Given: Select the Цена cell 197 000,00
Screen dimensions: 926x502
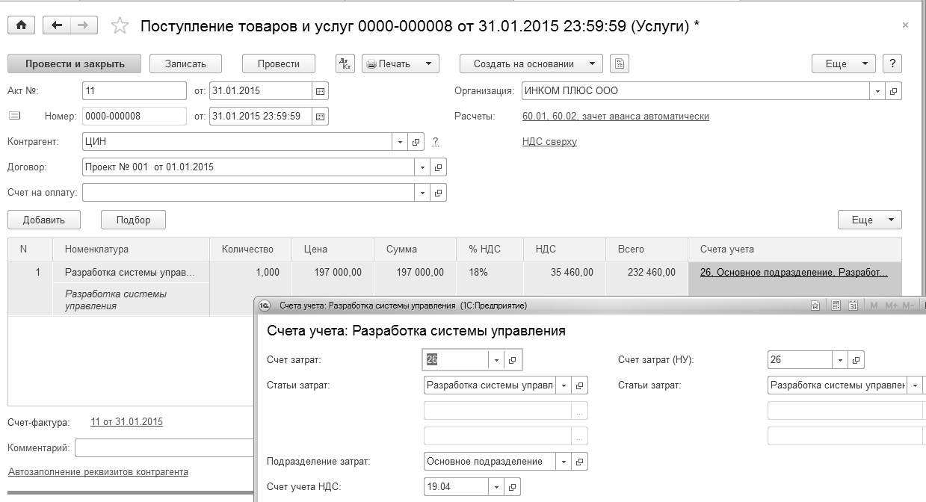Looking at the screenshot, I should pyautogui.click(x=333, y=273).
